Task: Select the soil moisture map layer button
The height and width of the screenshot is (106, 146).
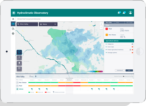Action: 19,69
